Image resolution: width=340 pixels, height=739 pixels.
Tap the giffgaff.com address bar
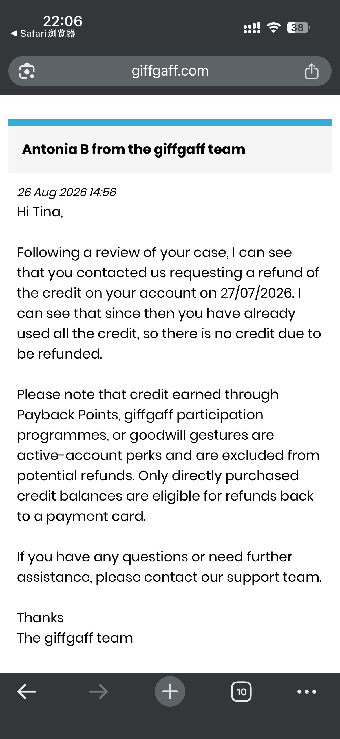click(x=170, y=71)
